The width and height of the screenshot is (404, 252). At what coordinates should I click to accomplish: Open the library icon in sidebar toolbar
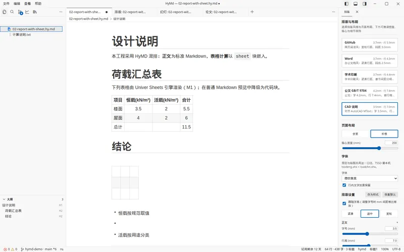pos(35,12)
